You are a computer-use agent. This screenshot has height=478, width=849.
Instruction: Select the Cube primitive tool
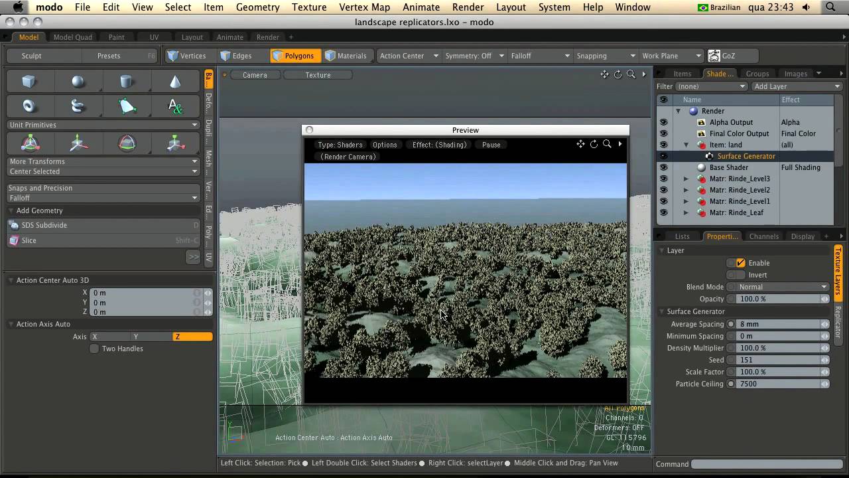[29, 82]
